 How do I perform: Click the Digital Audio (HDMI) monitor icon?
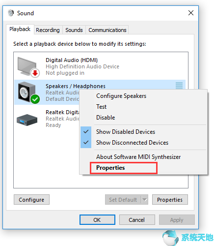point(28,67)
